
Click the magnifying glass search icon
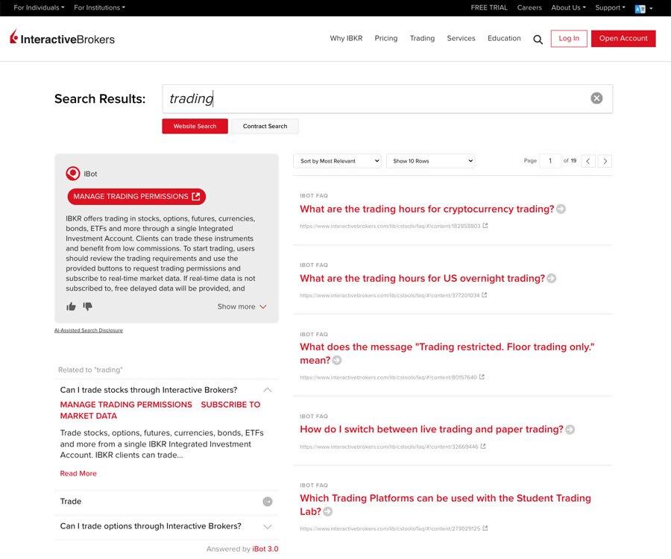(538, 40)
